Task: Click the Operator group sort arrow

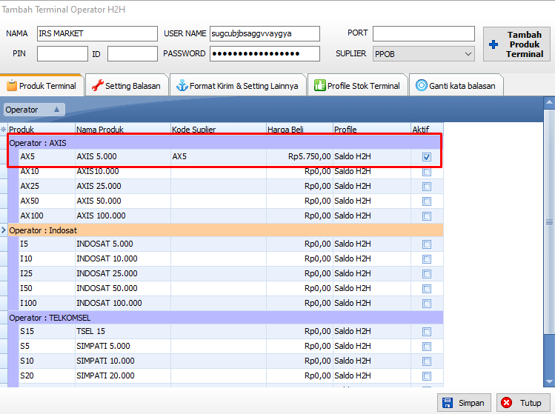Action: (56, 110)
